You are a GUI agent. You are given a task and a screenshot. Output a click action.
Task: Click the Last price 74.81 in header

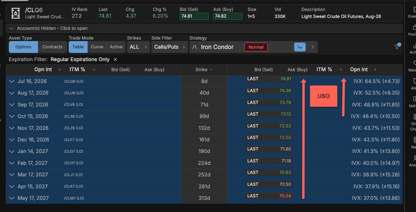pyautogui.click(x=105, y=16)
